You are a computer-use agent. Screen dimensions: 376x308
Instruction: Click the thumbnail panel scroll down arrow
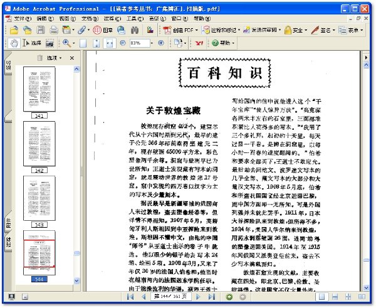76,280
